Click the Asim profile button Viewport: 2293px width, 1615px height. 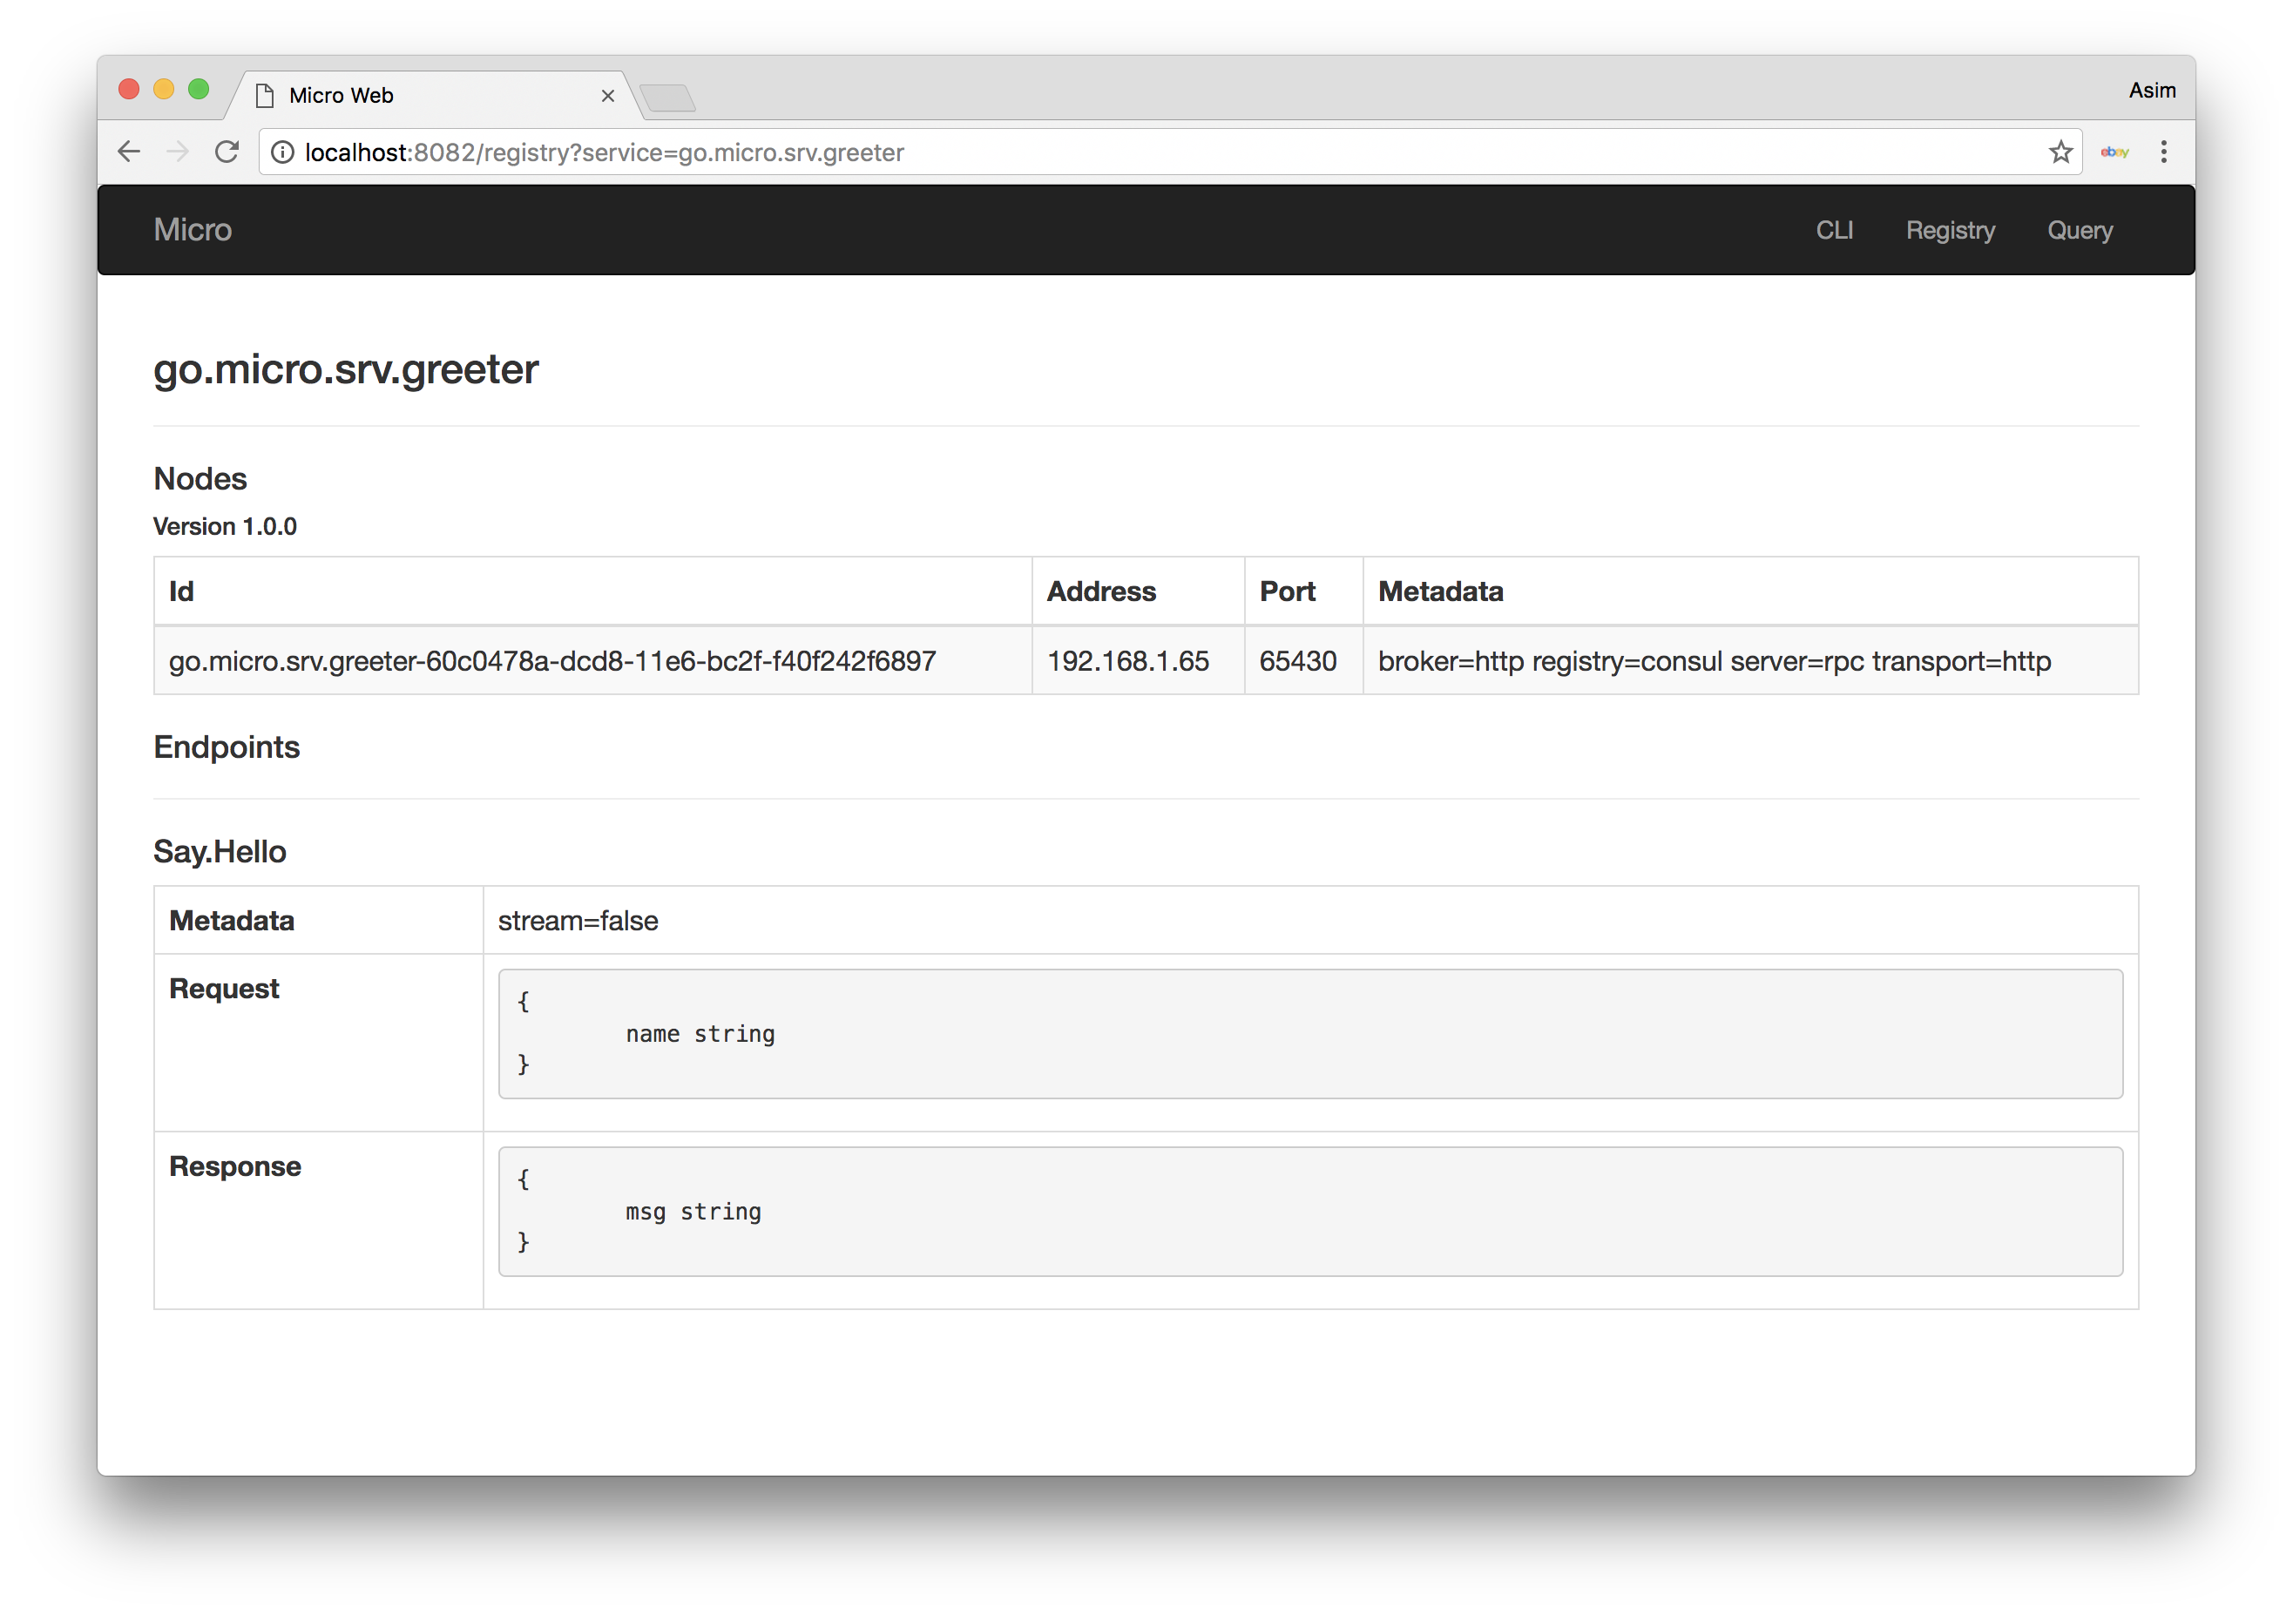pyautogui.click(x=2151, y=91)
